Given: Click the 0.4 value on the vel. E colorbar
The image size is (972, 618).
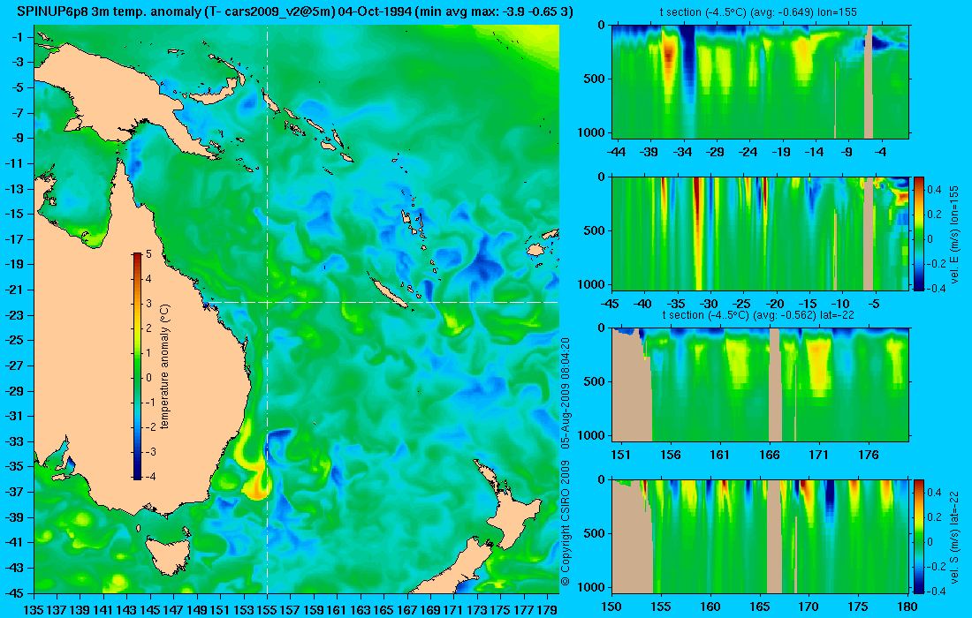Looking at the screenshot, I should [x=934, y=188].
